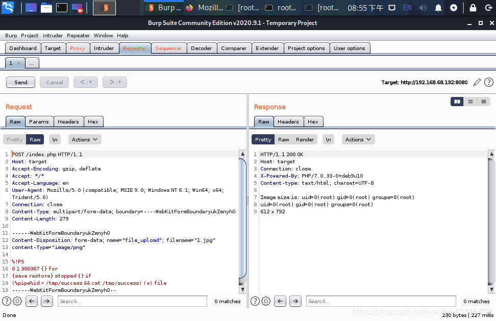The image size is (496, 321).
Task: Open response search settings gear
Action: click(266, 301)
